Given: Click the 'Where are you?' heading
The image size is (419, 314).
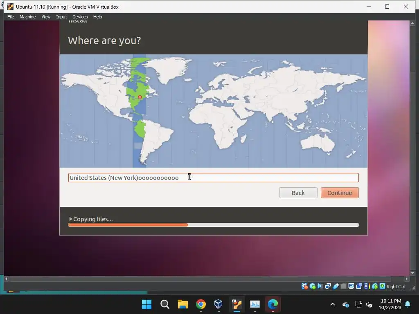Looking at the screenshot, I should coord(104,40).
